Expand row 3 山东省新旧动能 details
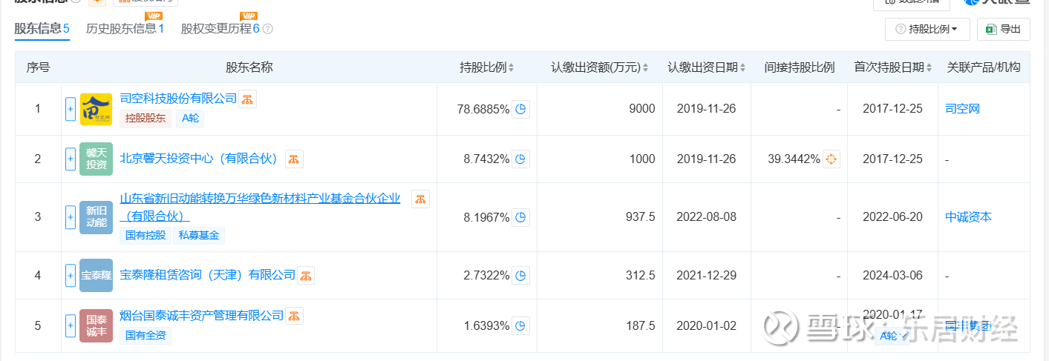Screen dimensions: 1049x361 pos(71,217)
